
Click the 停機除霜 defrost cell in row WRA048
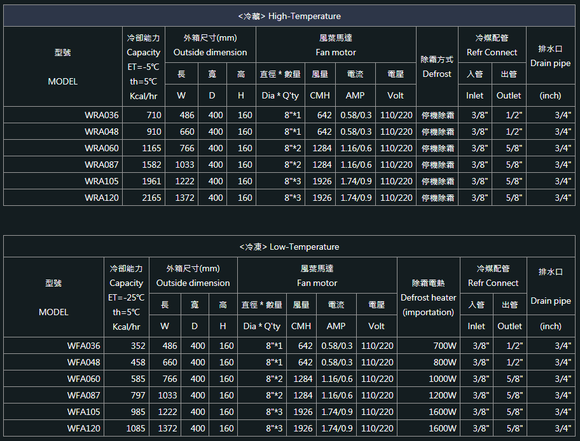pyautogui.click(x=438, y=132)
